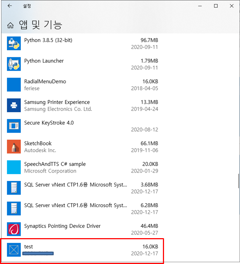This screenshot has height=264, width=240.
Task: Click the feriese publisher text
Action: pyautogui.click(x=32, y=88)
